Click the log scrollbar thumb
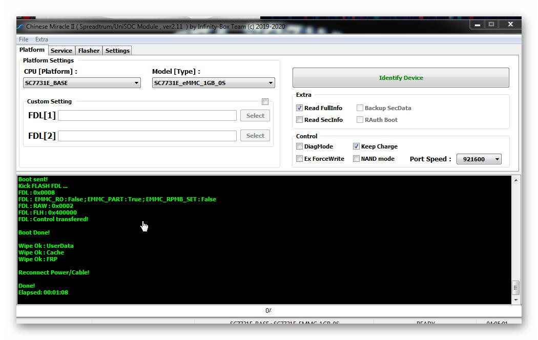538x340 pixels. [x=515, y=288]
